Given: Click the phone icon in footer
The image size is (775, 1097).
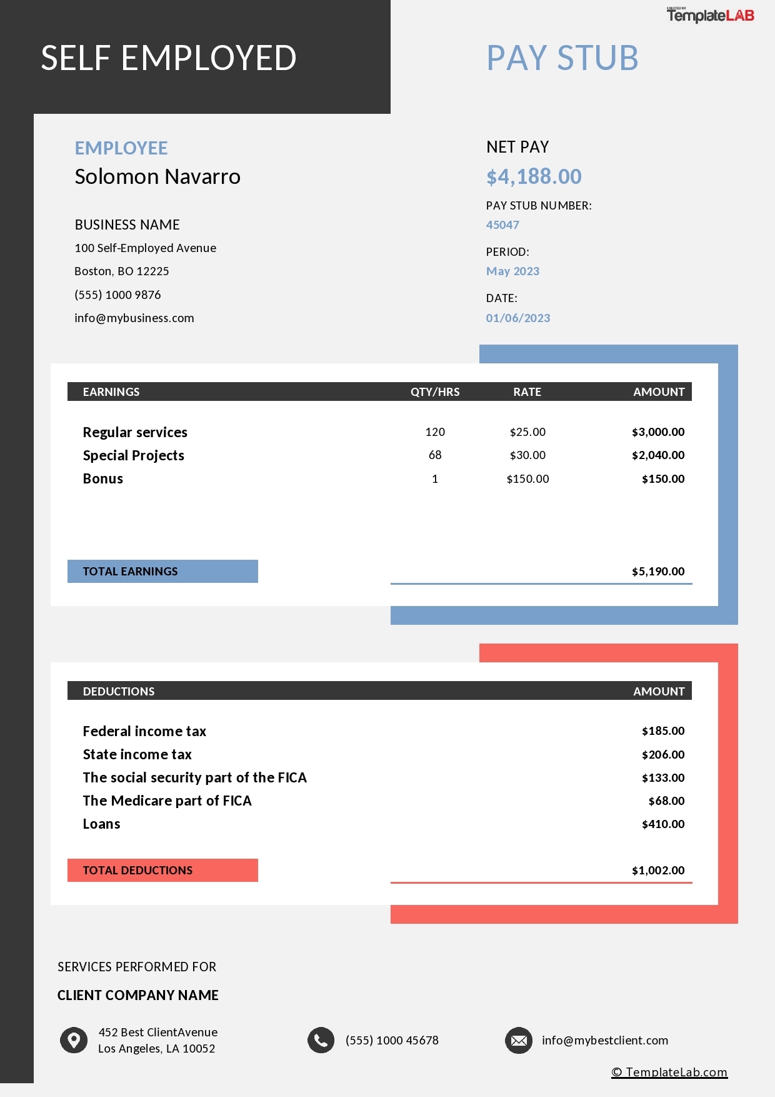Looking at the screenshot, I should [x=321, y=1040].
